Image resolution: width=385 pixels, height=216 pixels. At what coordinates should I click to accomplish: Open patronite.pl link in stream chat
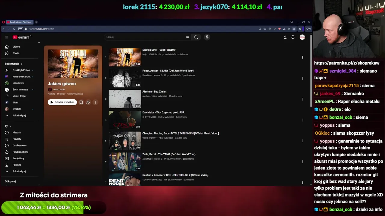(x=347, y=63)
